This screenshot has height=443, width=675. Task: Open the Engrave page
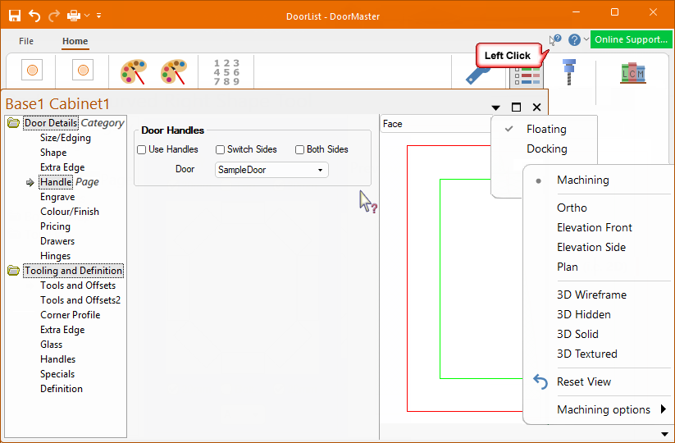tap(57, 197)
